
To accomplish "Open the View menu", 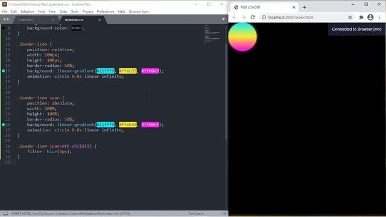I will click(x=52, y=11).
